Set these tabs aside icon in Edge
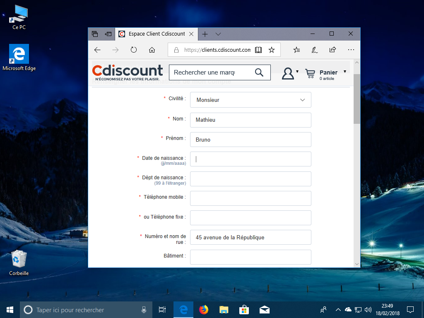424x318 pixels. (108, 34)
